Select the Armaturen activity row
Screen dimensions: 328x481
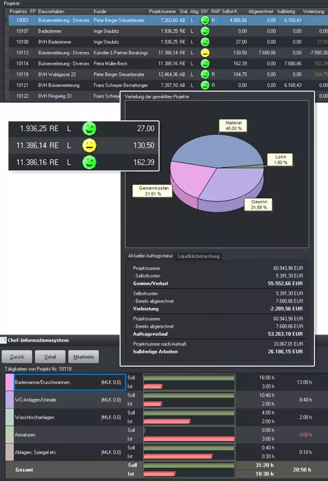coord(166,435)
